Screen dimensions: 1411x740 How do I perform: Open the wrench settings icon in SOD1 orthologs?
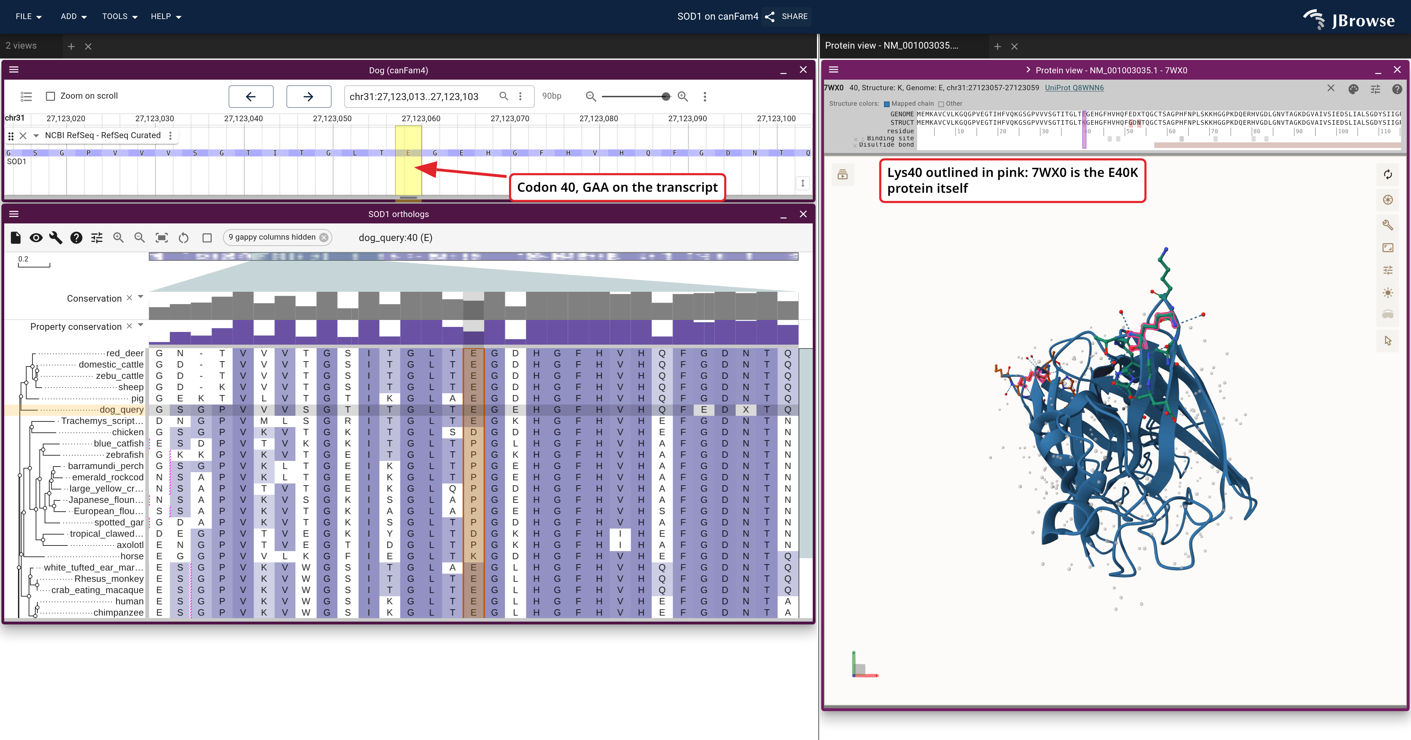(56, 238)
